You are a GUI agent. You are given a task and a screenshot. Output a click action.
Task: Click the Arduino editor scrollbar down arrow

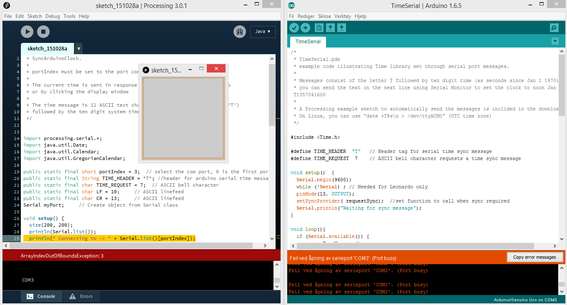tap(561, 238)
